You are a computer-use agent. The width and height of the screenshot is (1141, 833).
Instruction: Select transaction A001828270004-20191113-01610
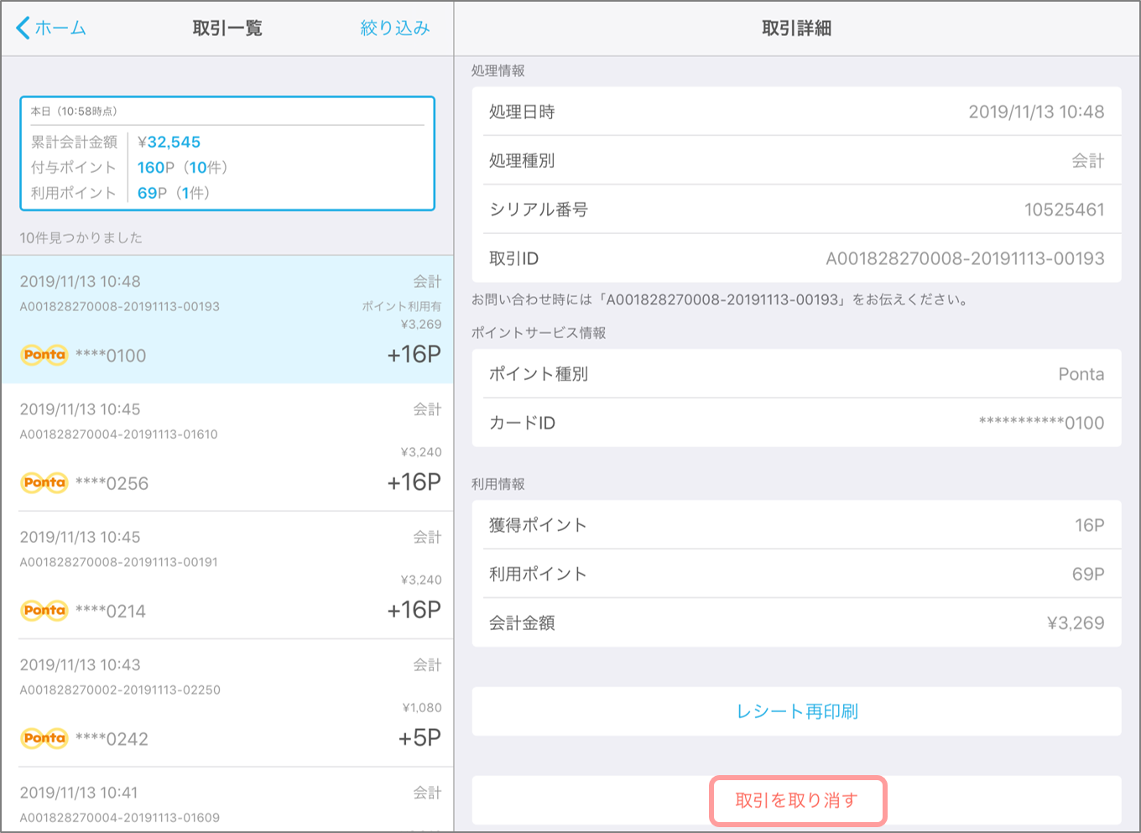point(227,447)
